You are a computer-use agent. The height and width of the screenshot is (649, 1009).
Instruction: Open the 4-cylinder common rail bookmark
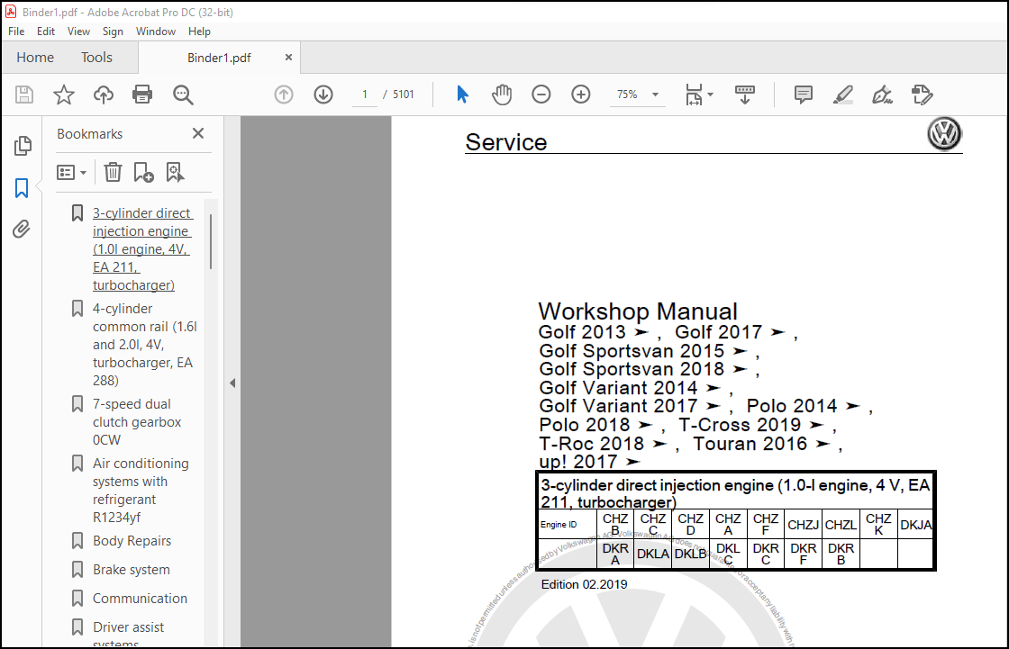click(145, 345)
